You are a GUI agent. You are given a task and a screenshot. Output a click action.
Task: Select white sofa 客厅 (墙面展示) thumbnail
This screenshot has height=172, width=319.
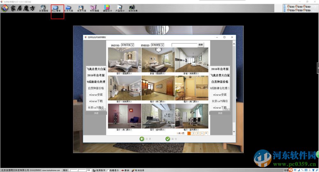pyautogui.click(x=124, y=60)
